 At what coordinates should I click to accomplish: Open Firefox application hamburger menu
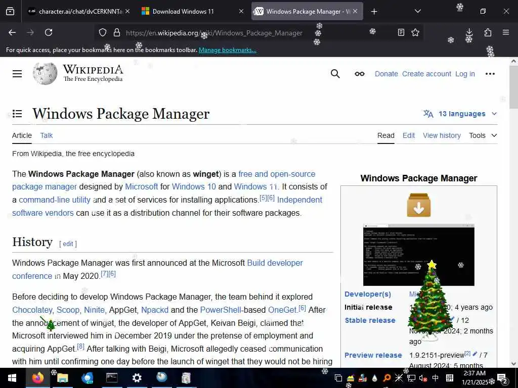pos(506,32)
